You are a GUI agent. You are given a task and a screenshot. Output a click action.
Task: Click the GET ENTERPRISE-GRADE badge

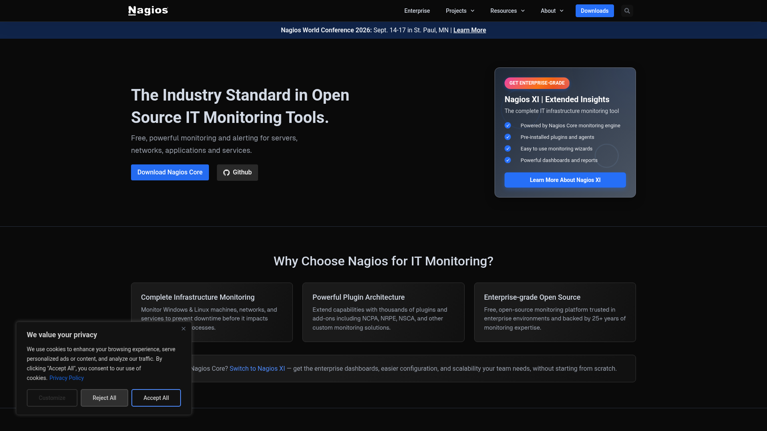click(x=537, y=83)
